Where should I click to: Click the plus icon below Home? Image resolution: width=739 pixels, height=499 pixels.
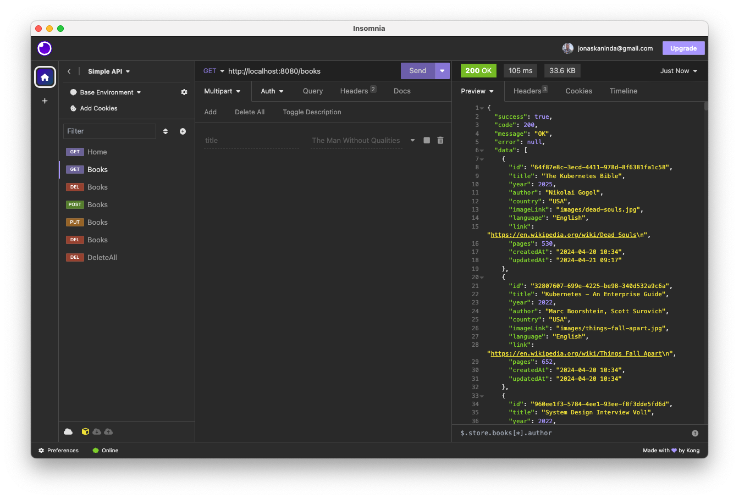pyautogui.click(x=45, y=101)
